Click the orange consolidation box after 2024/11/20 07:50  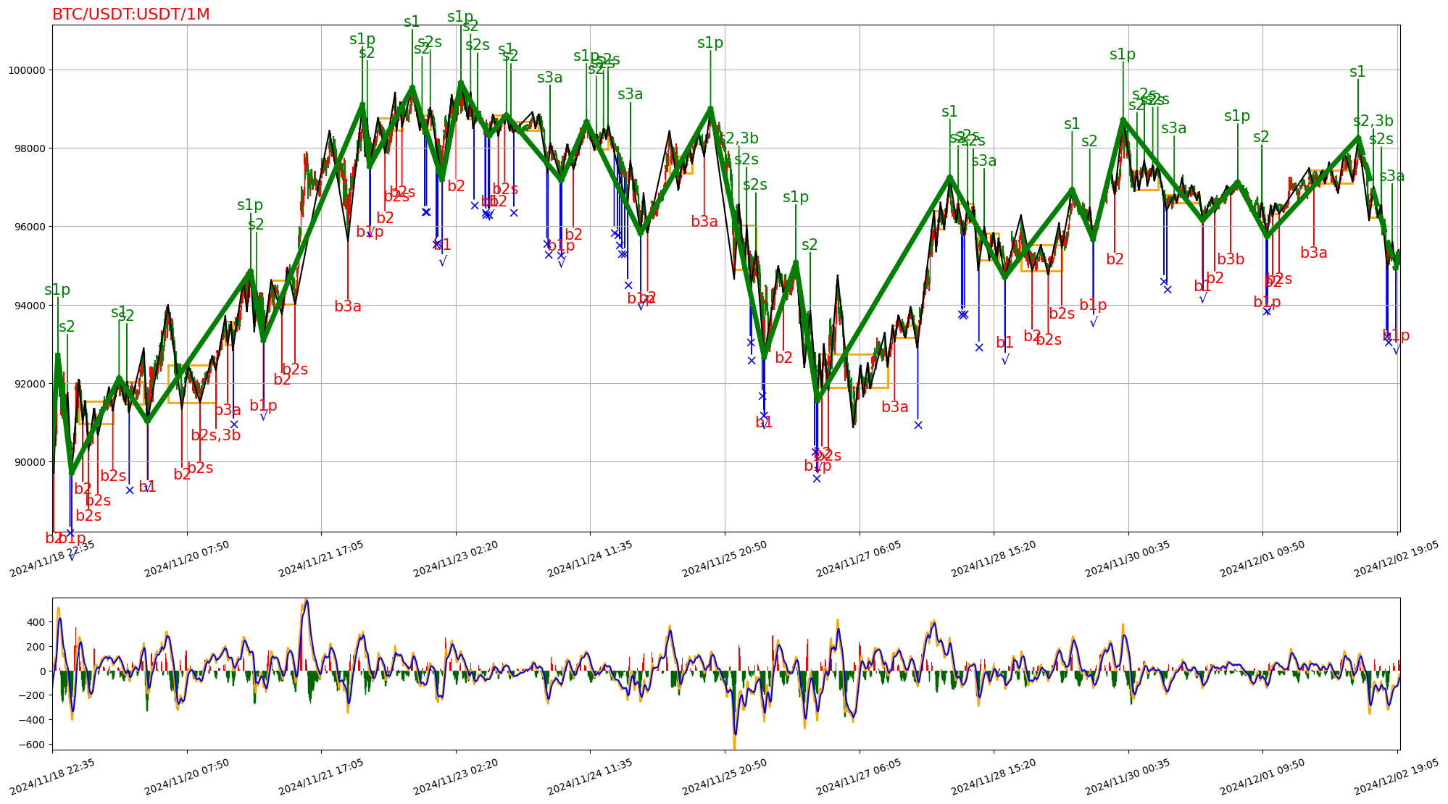[x=191, y=384]
